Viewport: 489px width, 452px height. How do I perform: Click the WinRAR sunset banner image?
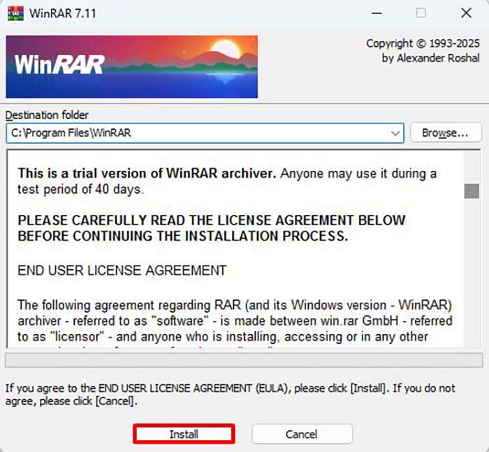[x=131, y=67]
